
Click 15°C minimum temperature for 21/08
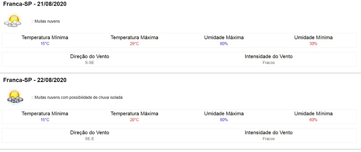[45, 44]
